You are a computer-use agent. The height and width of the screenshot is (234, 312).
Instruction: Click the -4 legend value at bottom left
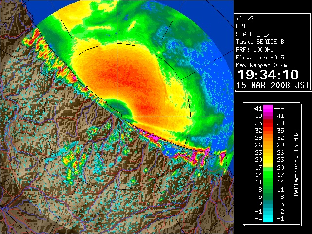click(258, 219)
